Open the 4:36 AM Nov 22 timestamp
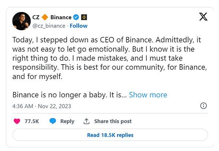Image resolution: width=219 pixels, height=151 pixels. click(42, 106)
